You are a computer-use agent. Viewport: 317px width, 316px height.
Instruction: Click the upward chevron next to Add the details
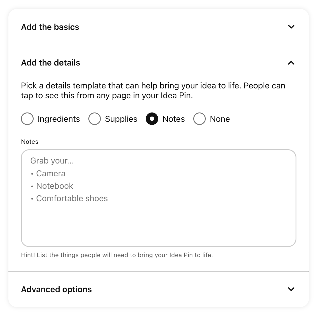click(292, 63)
